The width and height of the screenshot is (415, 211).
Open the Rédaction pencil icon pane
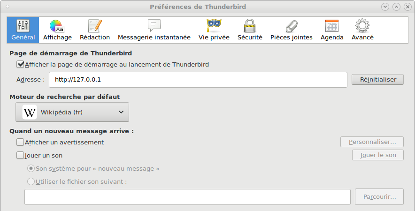(x=95, y=30)
